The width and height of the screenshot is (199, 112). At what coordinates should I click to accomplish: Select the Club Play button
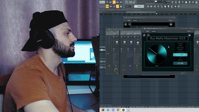click(x=180, y=60)
